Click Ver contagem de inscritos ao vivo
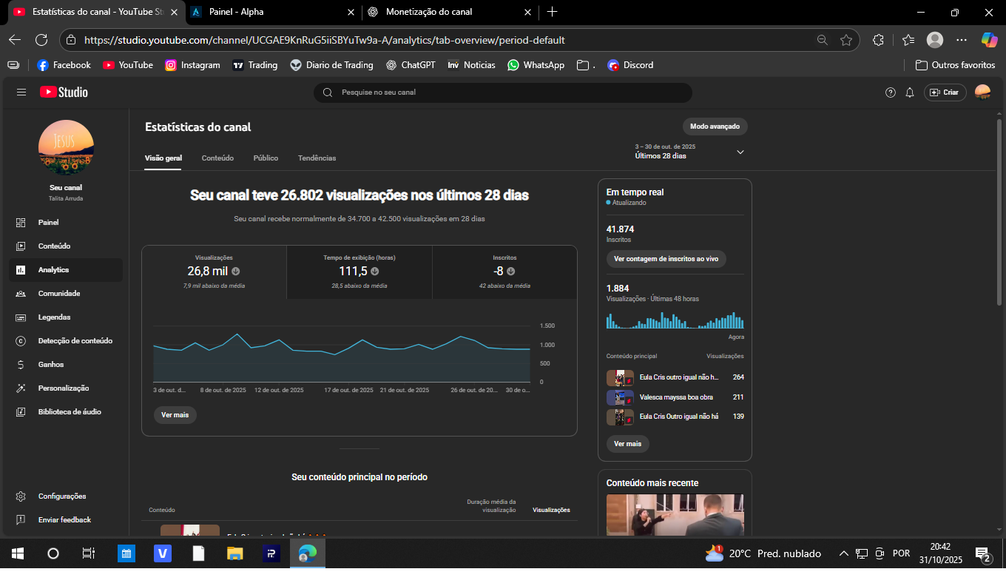 666,259
